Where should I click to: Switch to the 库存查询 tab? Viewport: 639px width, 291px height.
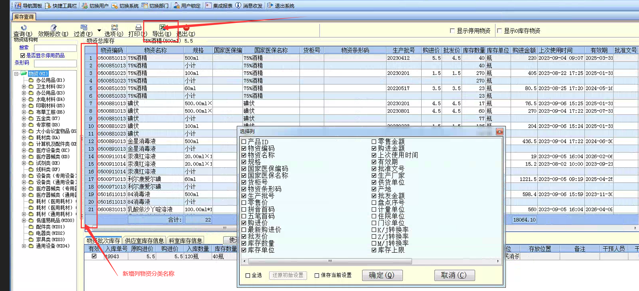tap(24, 17)
